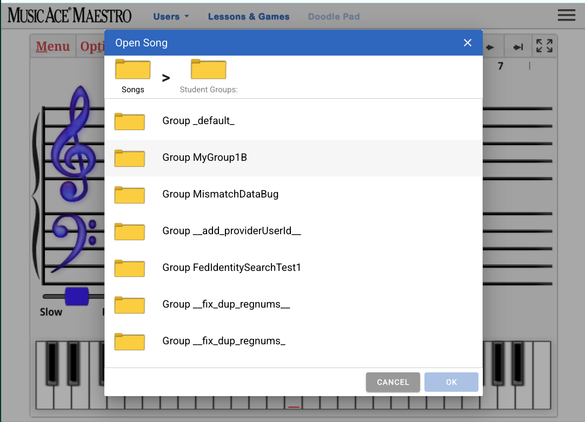Open folder icon for Group __fix_dup_regnums_
The width and height of the screenshot is (585, 422).
[x=129, y=341]
